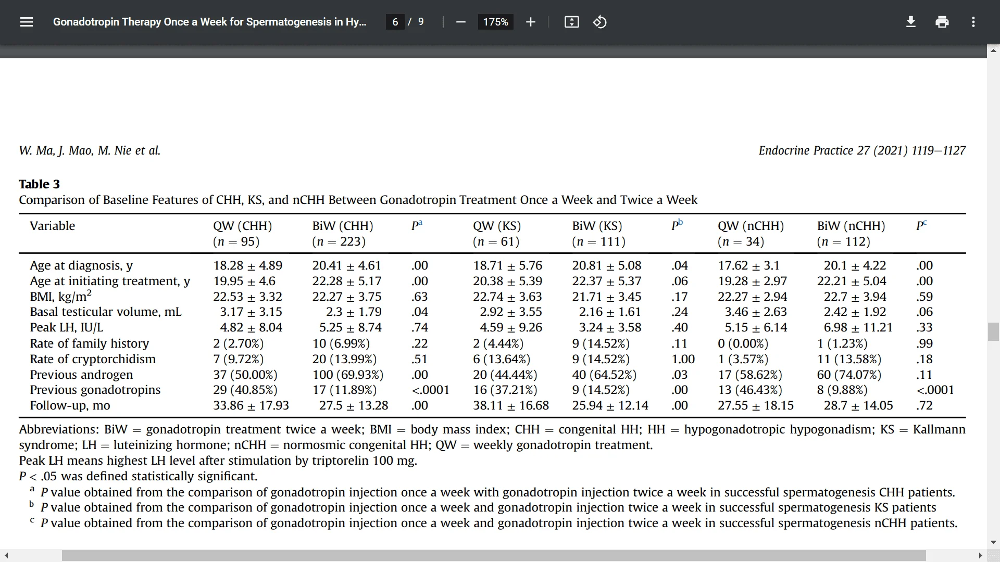Select 'Basal testicular volume, mL' label

(x=106, y=312)
